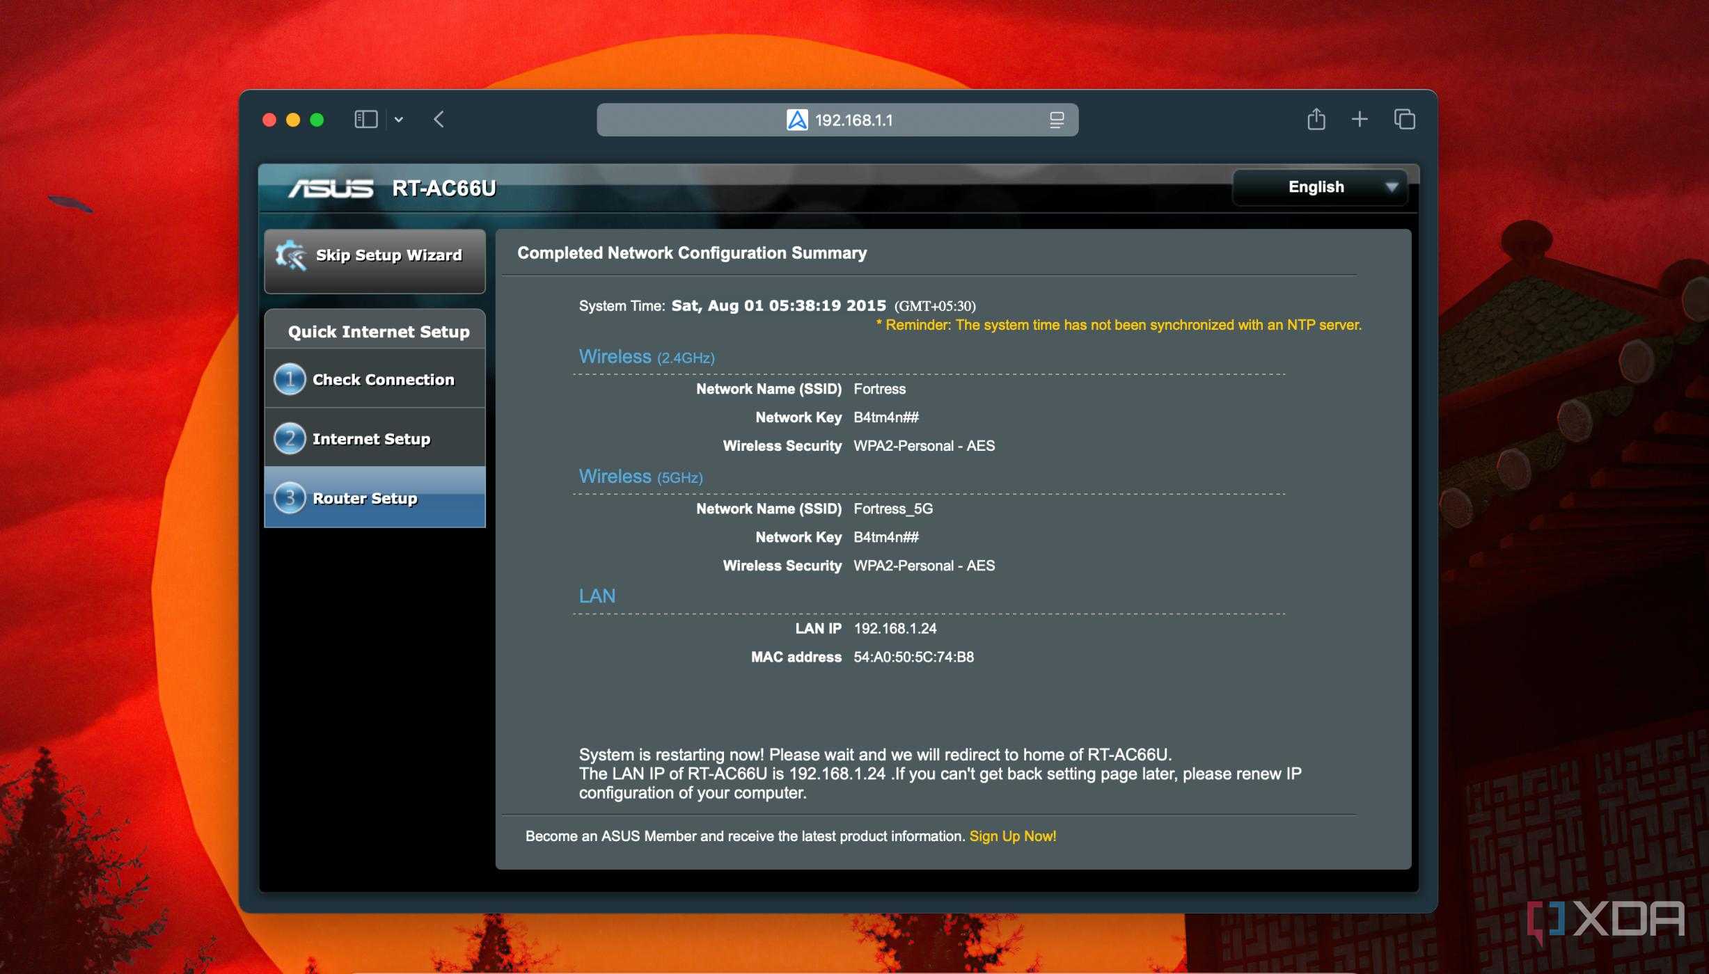Follow the Sign Up Now! link

click(x=1013, y=836)
